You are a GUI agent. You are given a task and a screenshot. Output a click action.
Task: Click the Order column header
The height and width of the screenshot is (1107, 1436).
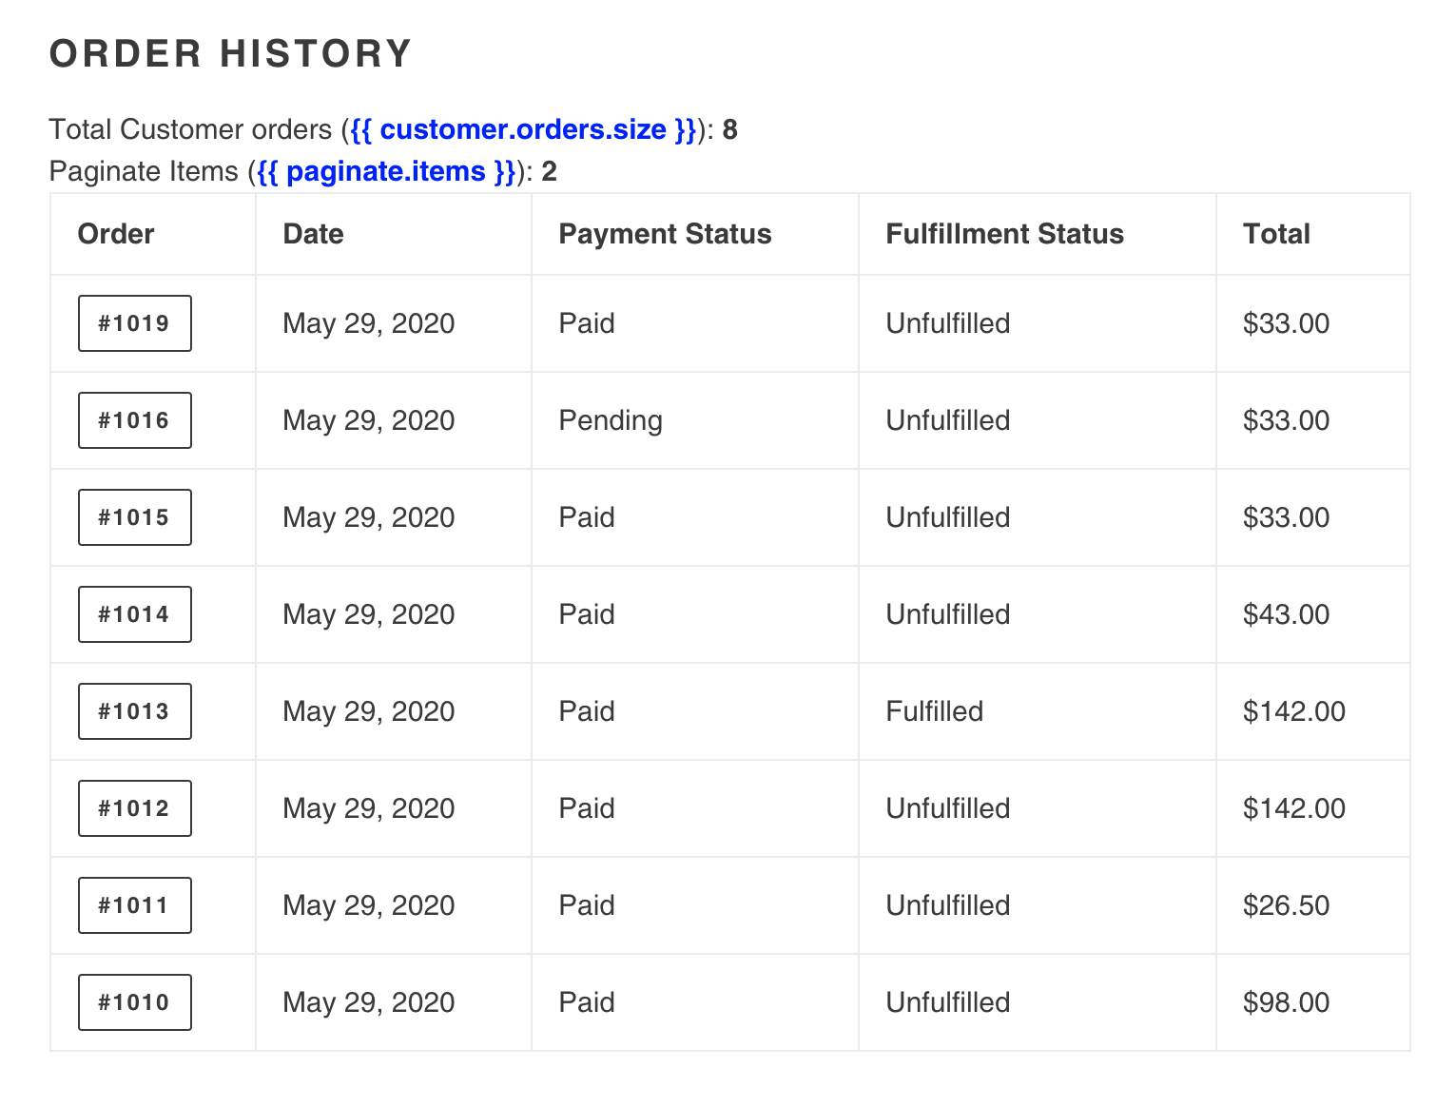(116, 234)
